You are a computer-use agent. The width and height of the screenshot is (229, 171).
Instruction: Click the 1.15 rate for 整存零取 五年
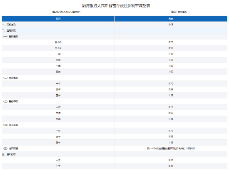tap(171, 119)
